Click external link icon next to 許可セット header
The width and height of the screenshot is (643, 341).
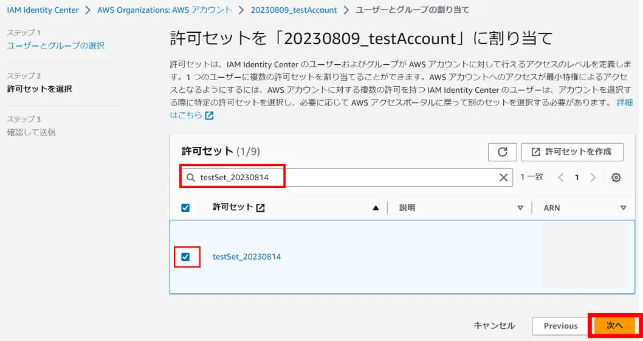click(260, 208)
